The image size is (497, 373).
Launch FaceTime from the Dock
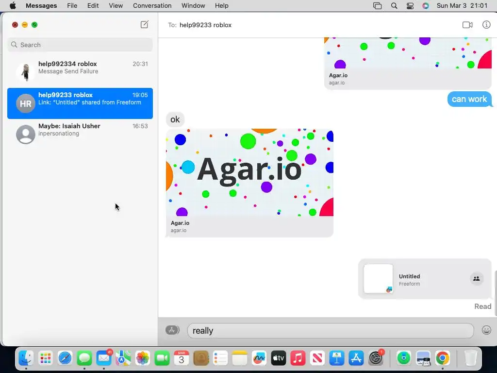tap(162, 358)
